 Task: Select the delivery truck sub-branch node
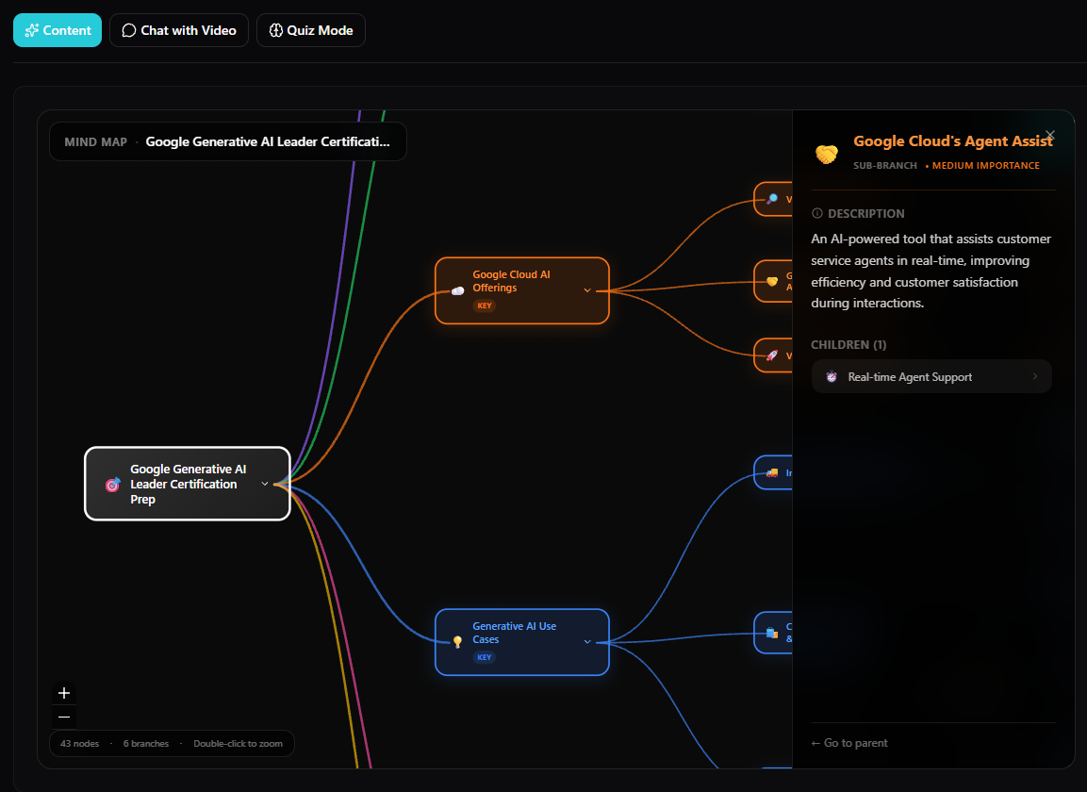[x=773, y=472]
